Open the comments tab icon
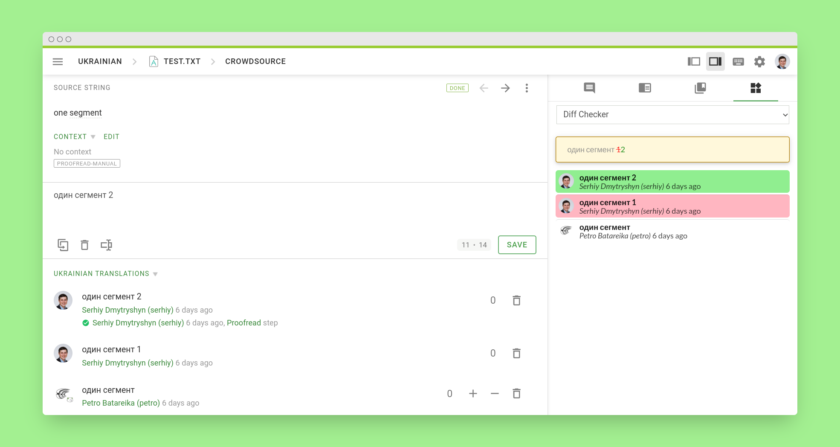 point(589,88)
